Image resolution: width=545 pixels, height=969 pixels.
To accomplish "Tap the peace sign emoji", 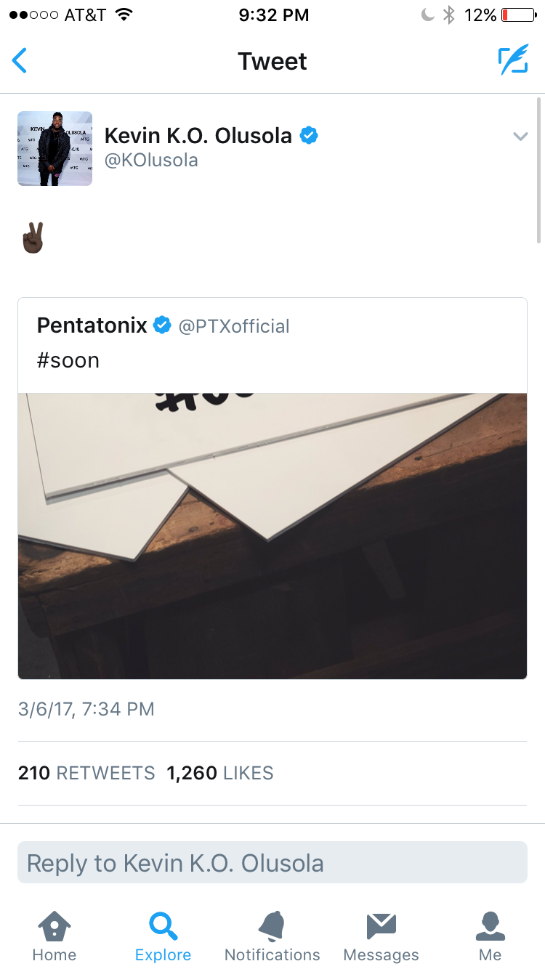I will (33, 238).
